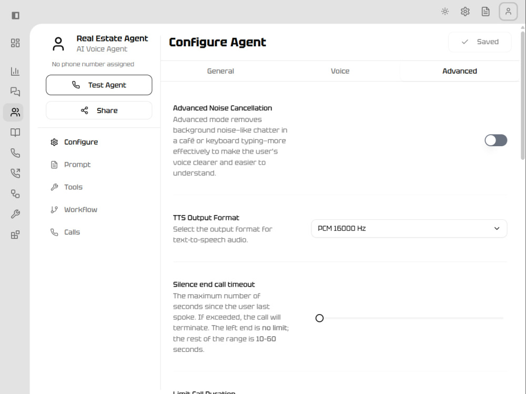
Task: Click the page vertical scrollbar
Action: pos(523,96)
